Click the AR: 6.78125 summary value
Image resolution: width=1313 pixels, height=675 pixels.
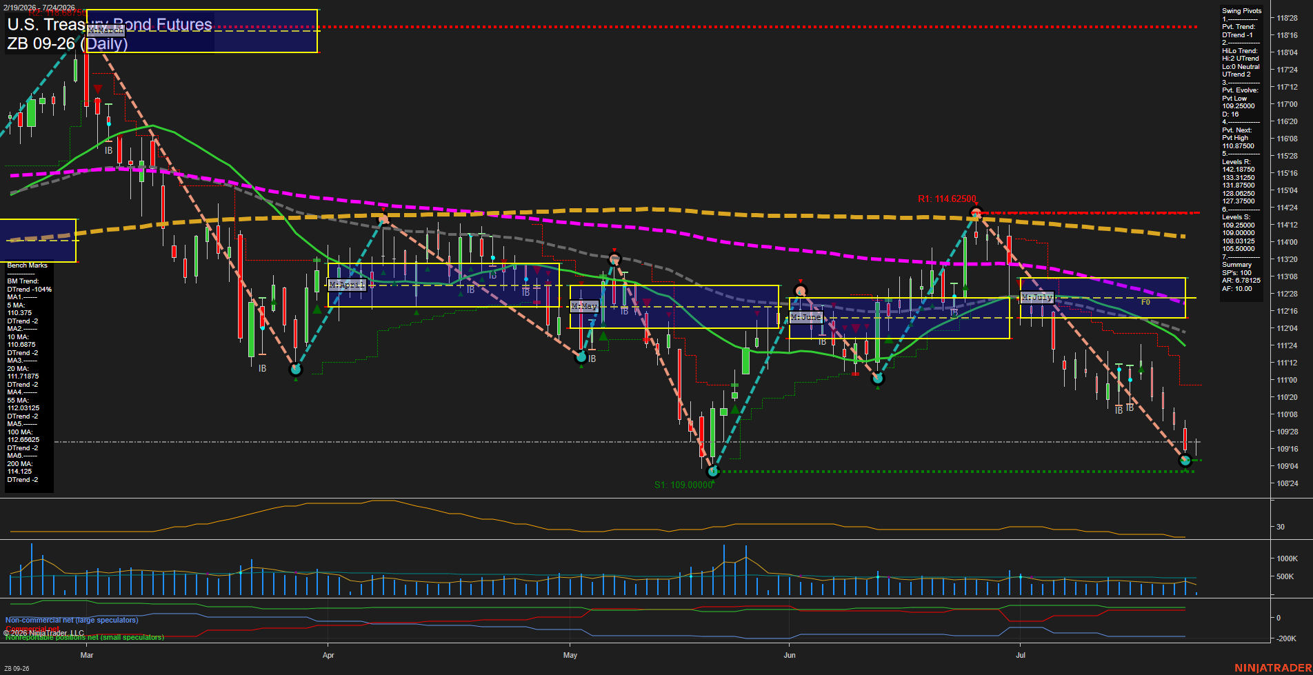1241,281
